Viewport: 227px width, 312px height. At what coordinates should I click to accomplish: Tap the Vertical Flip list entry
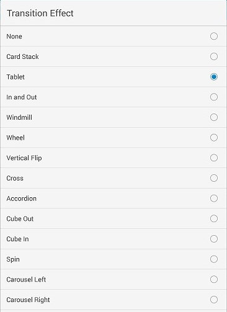point(113,158)
